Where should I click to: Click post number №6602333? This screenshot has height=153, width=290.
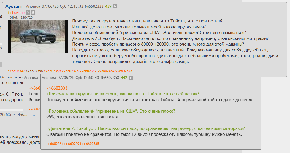click(94, 6)
